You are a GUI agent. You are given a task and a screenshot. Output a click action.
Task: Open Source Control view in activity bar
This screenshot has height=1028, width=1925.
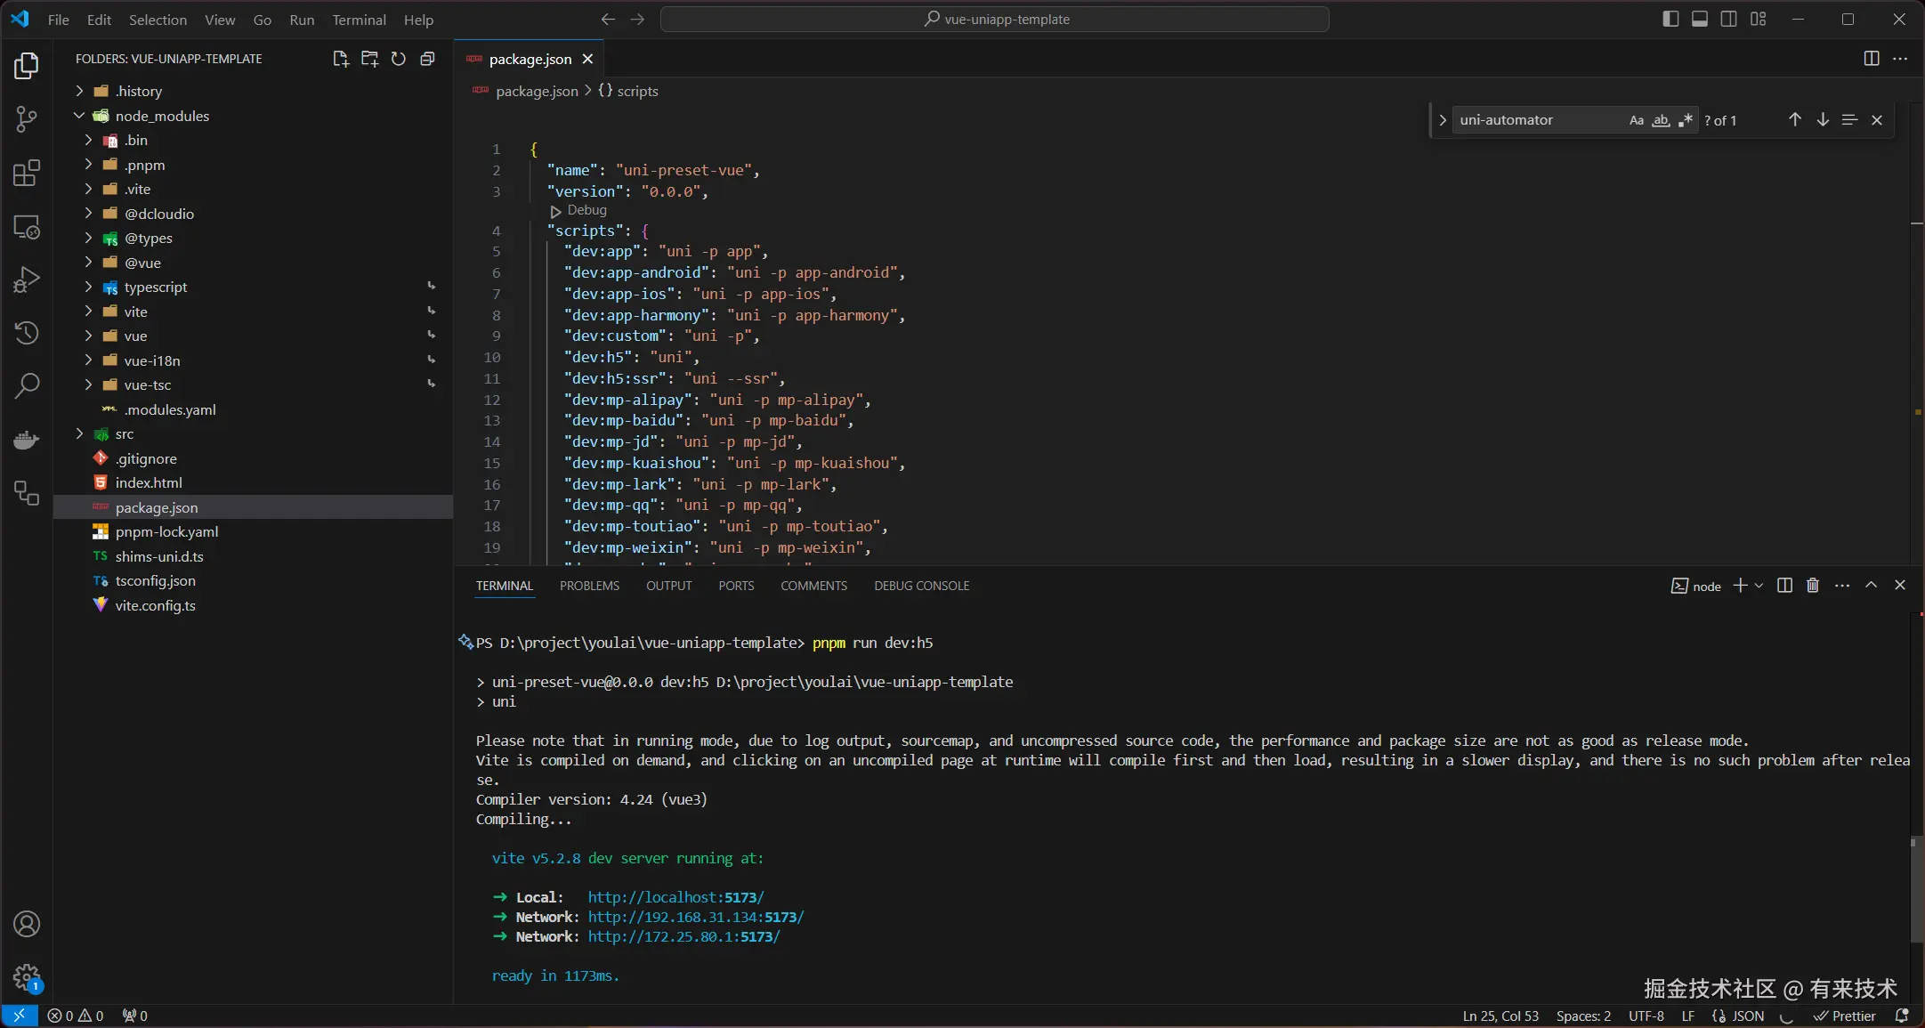[27, 119]
